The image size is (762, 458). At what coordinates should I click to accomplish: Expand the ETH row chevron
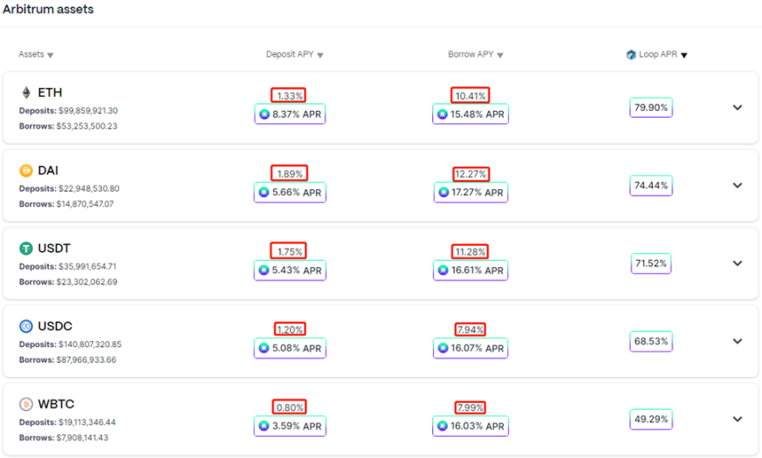pos(738,107)
